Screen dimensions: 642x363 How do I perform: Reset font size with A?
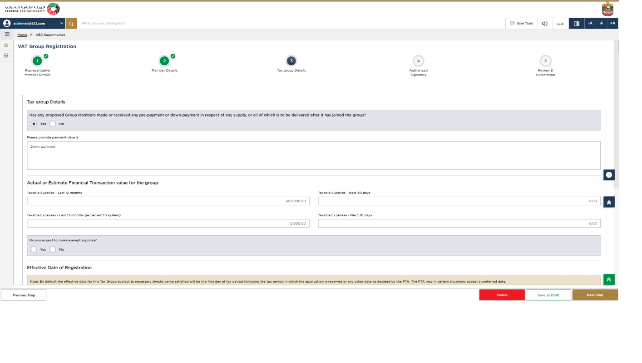pyautogui.click(x=602, y=24)
